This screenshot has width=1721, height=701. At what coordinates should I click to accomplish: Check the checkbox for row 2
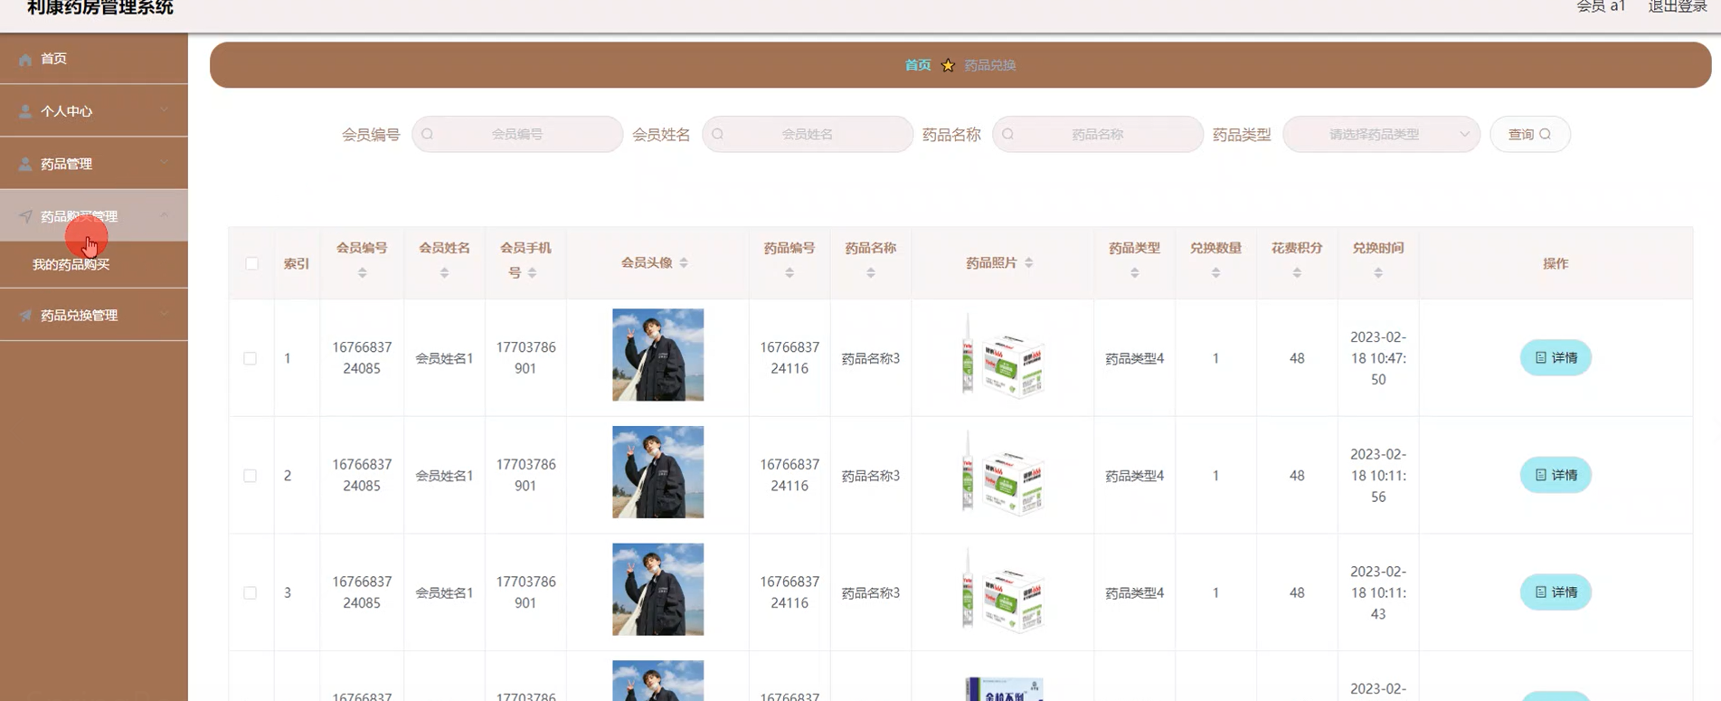coord(250,476)
